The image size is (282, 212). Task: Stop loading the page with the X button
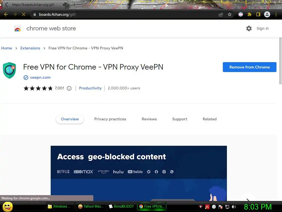(x=24, y=14)
